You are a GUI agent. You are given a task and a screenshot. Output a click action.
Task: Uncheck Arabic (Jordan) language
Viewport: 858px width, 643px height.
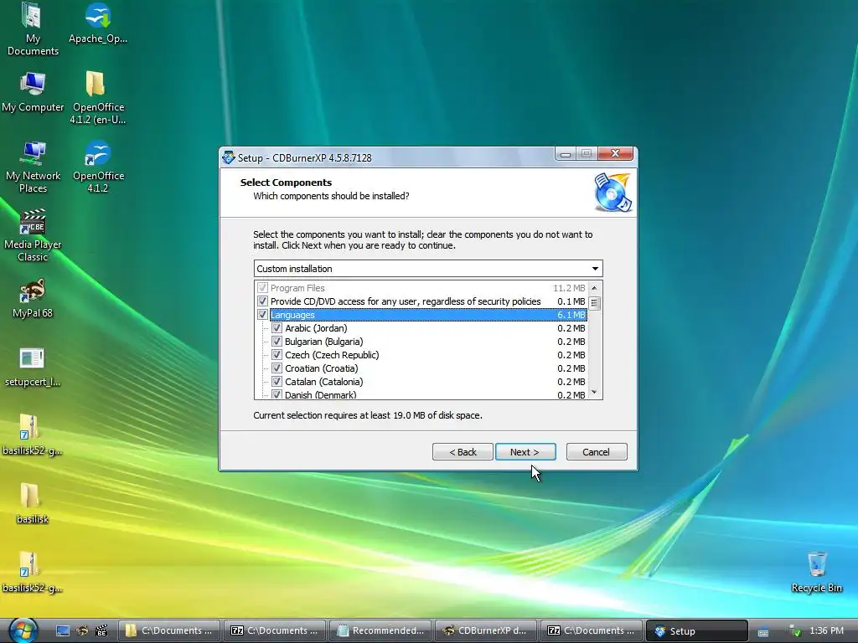coord(277,328)
